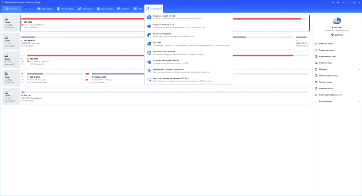Image resolution: width=362 pixels, height=196 pixels.
Task: Click the undo arrow in toolbar
Action: click(x=26, y=9)
